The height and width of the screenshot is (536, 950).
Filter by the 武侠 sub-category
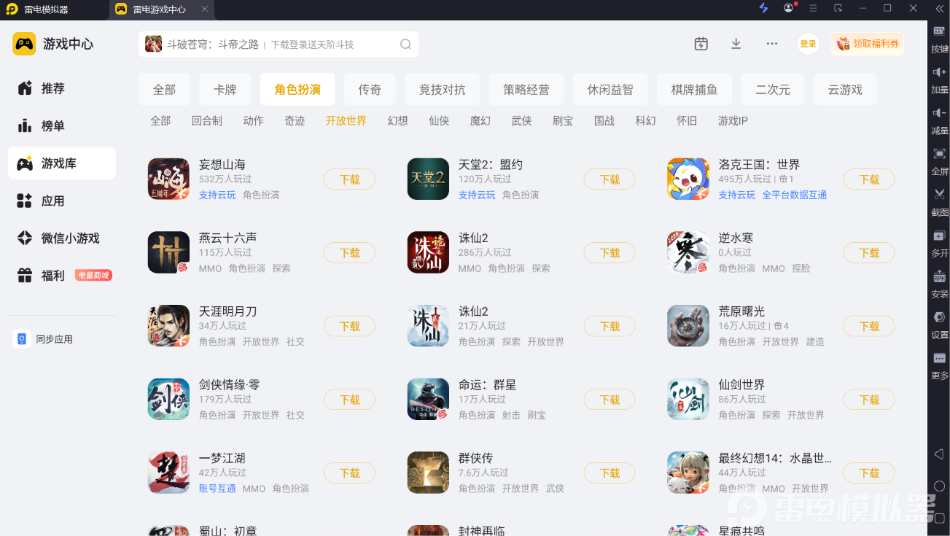tap(521, 121)
